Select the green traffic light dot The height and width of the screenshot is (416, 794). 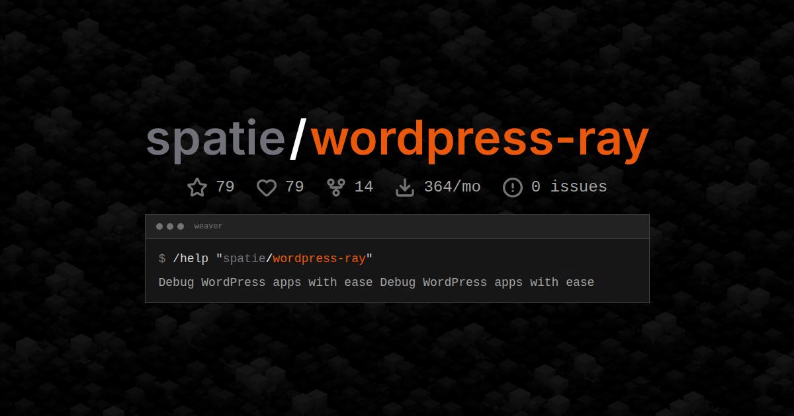point(179,226)
